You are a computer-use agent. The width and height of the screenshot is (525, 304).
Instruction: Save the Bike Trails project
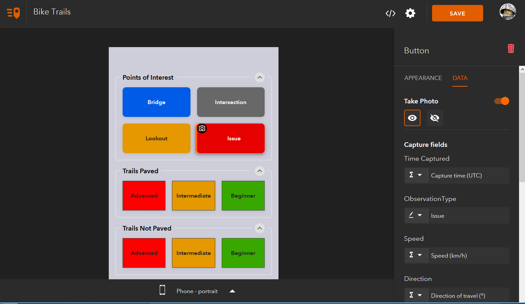[x=457, y=13]
